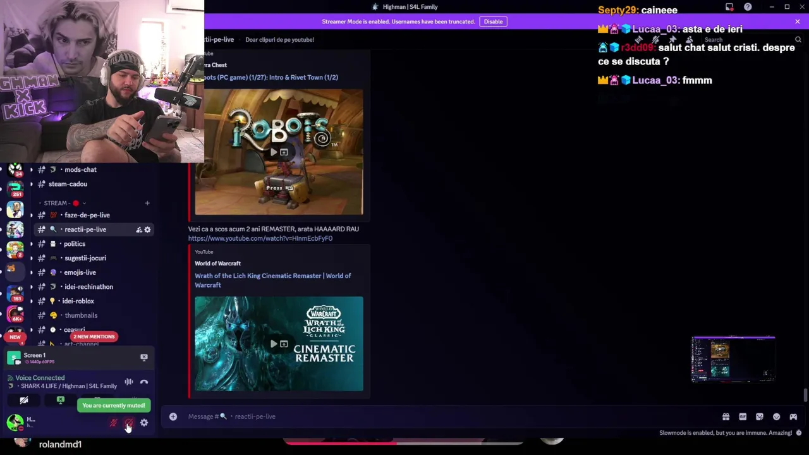Viewport: 809px width, 455px height.
Task: Toggle deafen headphones in user panel
Action: click(x=129, y=423)
